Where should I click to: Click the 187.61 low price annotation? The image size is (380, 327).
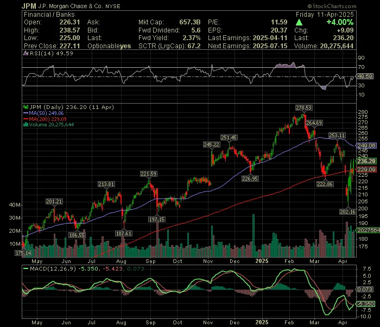tap(124, 234)
